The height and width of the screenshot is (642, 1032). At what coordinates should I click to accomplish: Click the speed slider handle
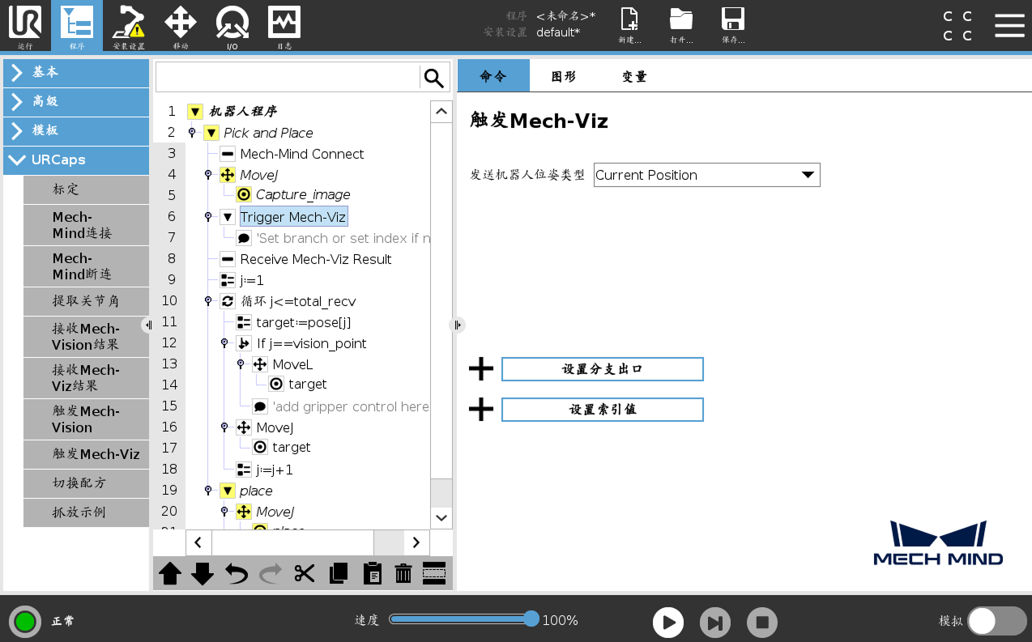[531, 619]
